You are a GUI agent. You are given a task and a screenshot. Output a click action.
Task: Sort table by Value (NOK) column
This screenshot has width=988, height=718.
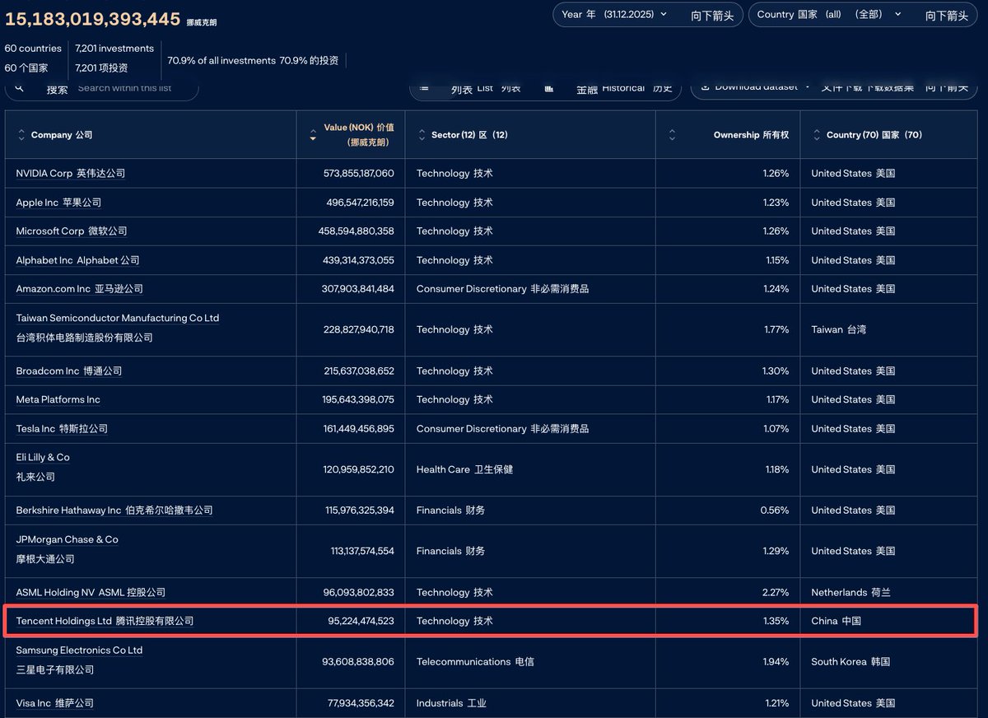click(352, 134)
